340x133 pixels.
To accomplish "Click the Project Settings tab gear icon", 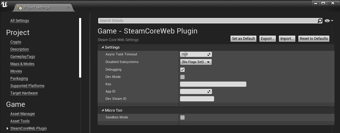I will point(19,8).
